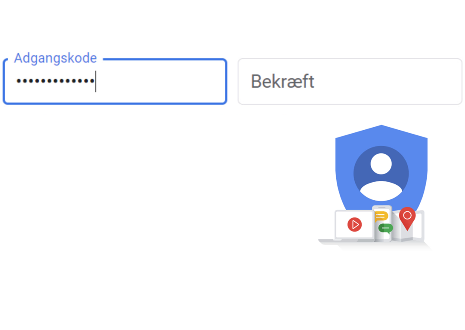Click the Bekræft placeholder text
This screenshot has height=330, width=465.
[282, 81]
